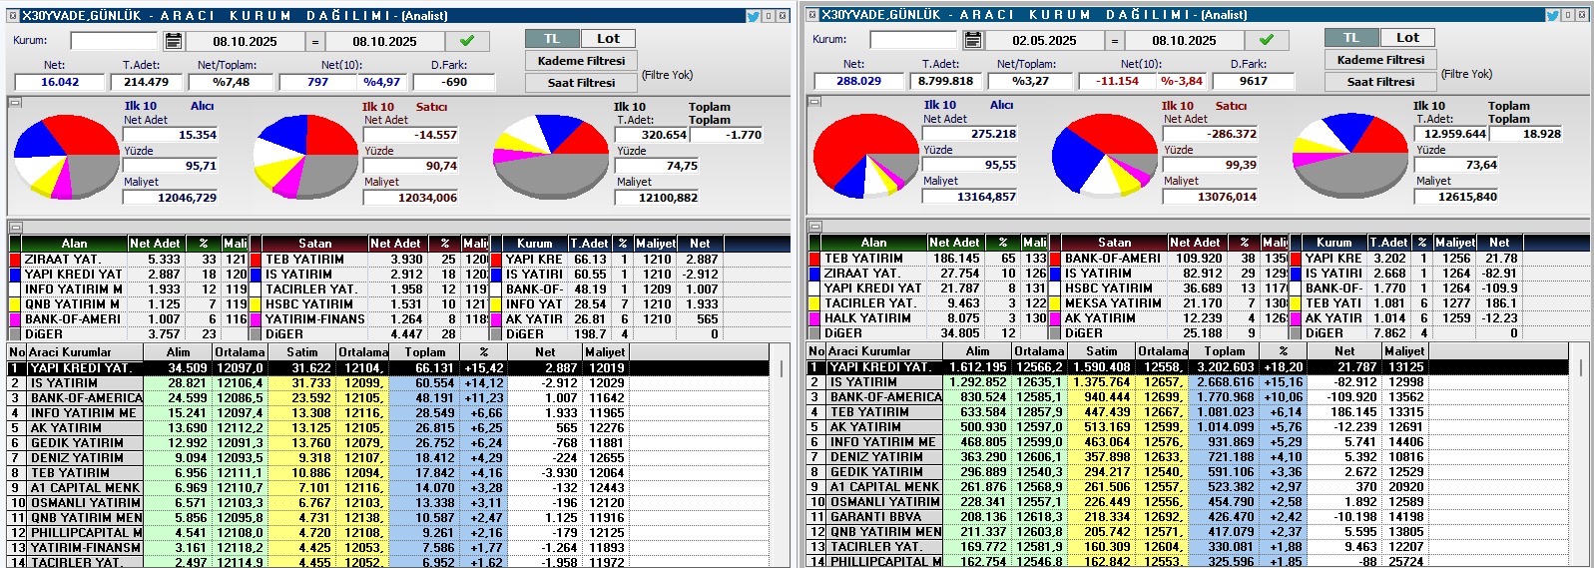Click Kurum input field in left window
The image size is (1594, 568).
pyautogui.click(x=114, y=41)
